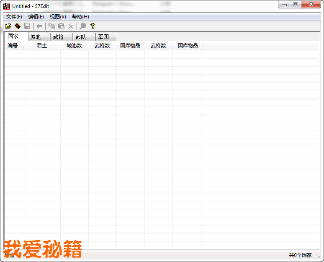This screenshot has width=324, height=262.
Task: Open the 视图(V) menu
Action: (x=58, y=17)
